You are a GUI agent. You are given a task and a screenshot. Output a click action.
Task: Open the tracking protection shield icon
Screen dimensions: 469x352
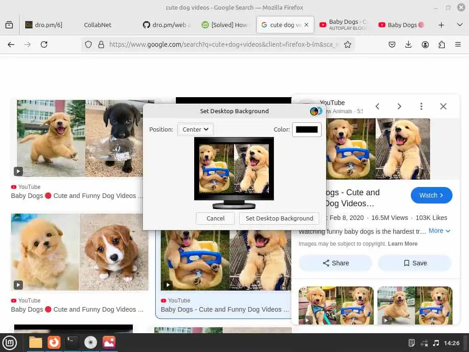[x=88, y=44]
